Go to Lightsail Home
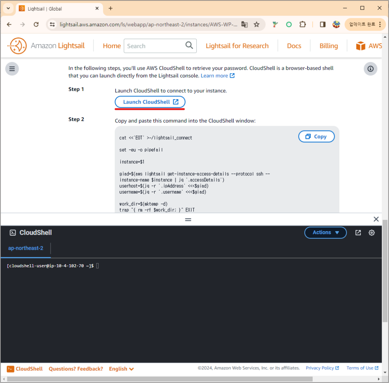 click(x=112, y=46)
